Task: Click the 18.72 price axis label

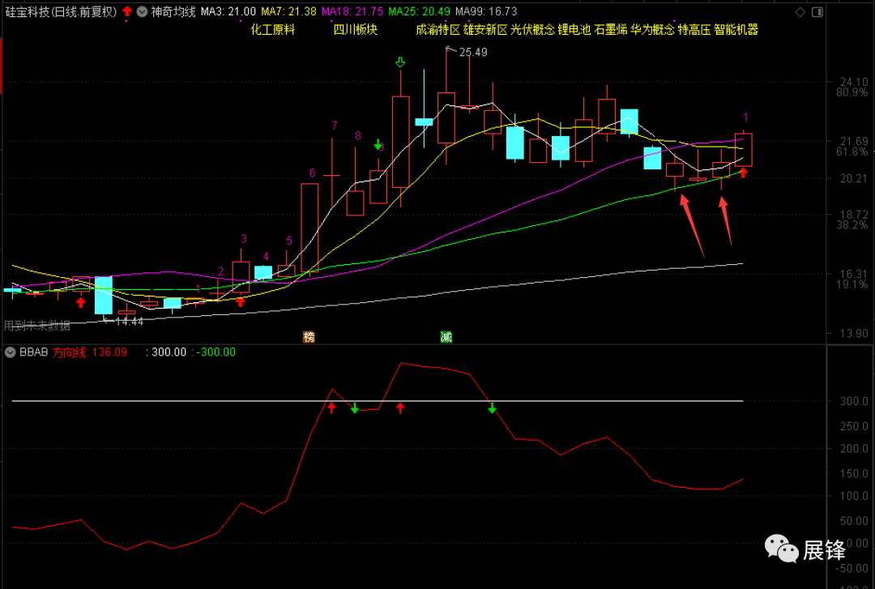Action: coord(854,215)
